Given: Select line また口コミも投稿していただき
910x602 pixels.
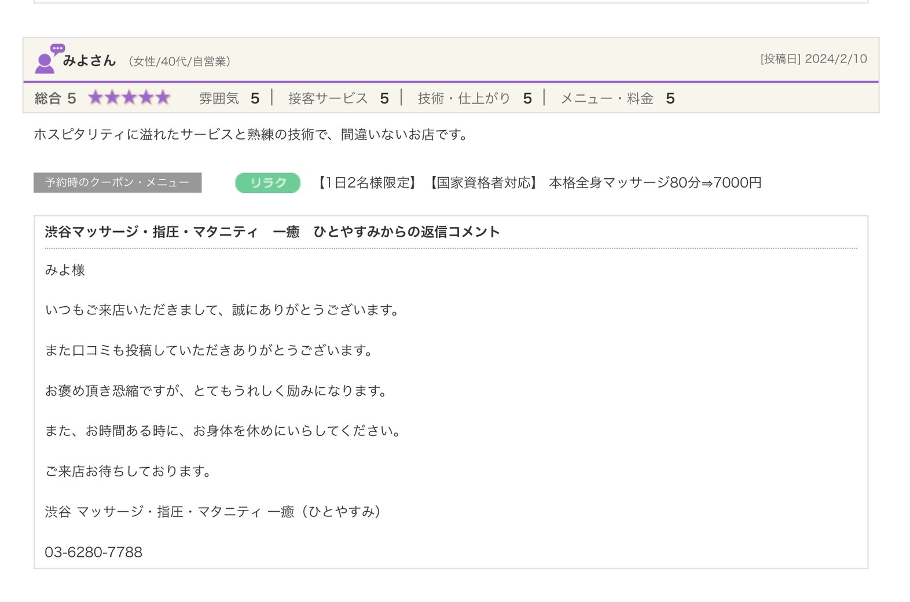Looking at the screenshot, I should pos(209,351).
